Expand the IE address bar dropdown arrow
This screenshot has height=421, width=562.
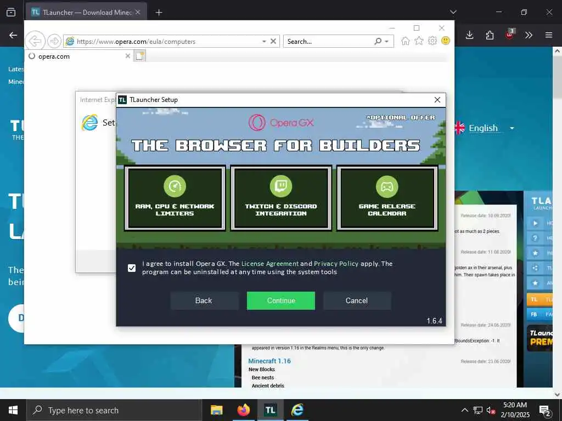coord(264,42)
